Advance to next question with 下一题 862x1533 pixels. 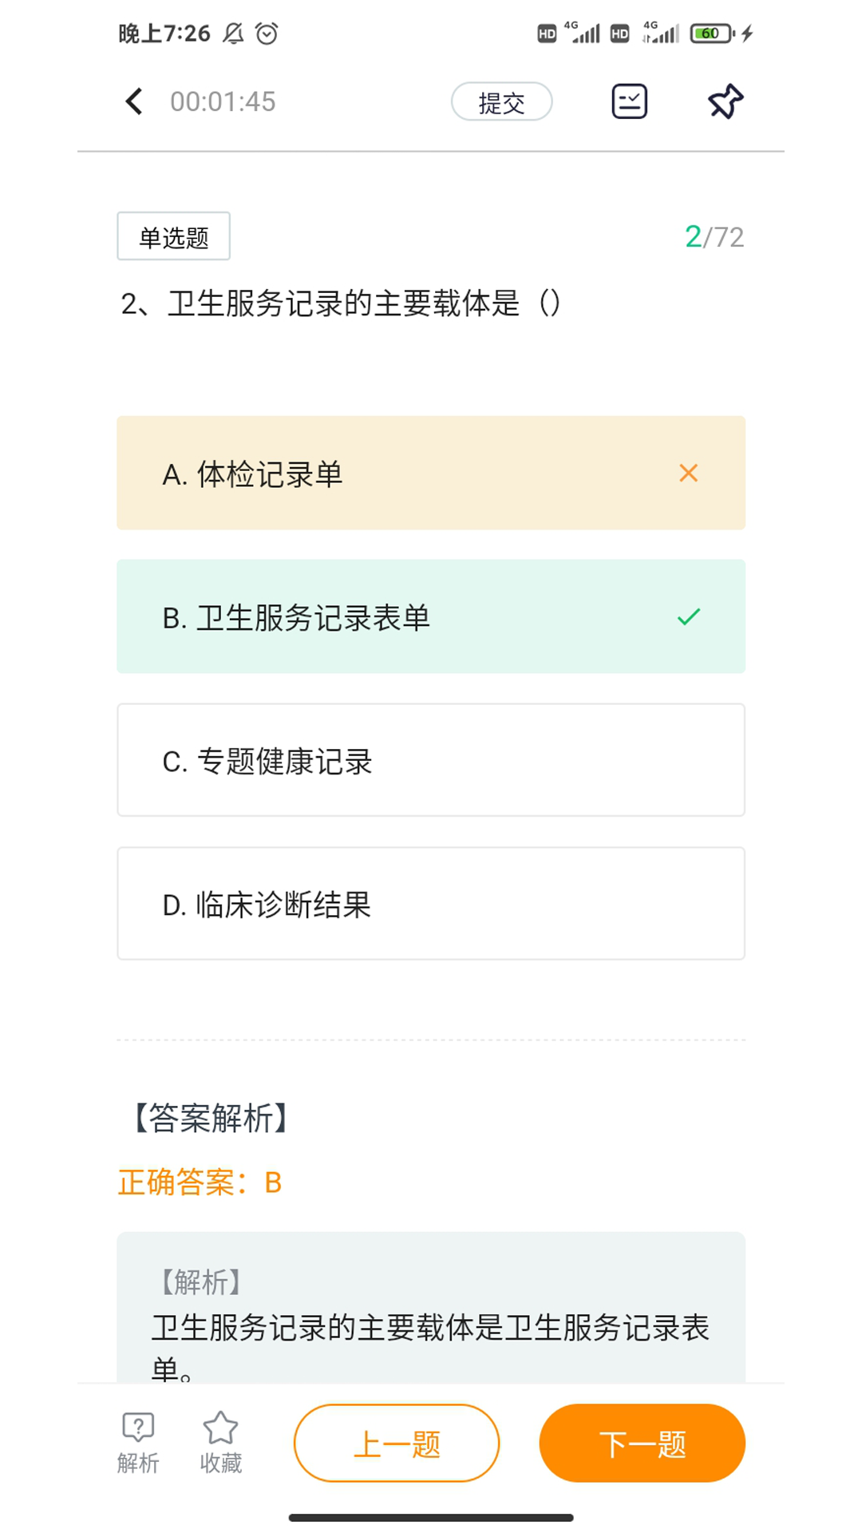pyautogui.click(x=642, y=1444)
